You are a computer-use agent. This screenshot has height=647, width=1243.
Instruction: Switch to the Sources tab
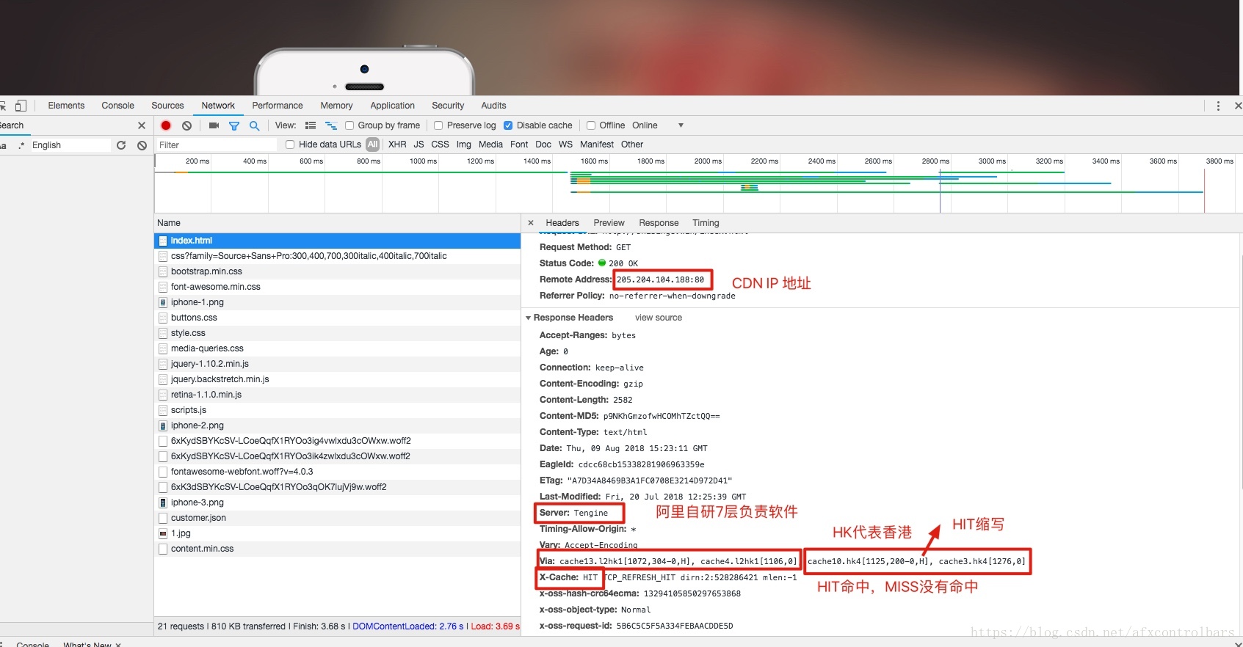point(167,106)
